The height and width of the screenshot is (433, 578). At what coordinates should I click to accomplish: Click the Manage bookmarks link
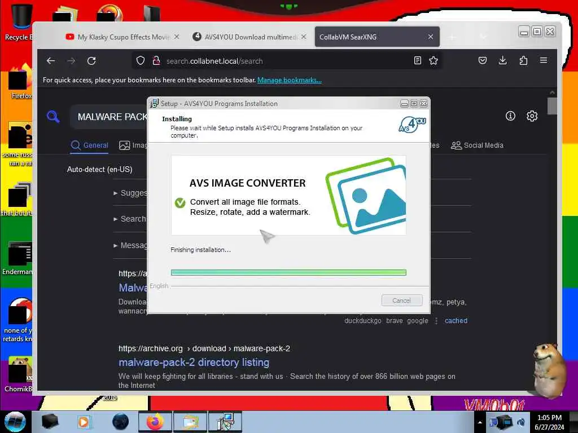290,80
